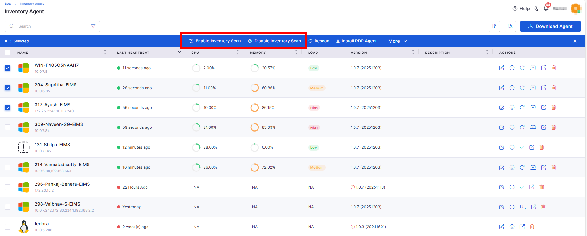Tick the select-all header checkbox
This screenshot has width=587, height=236.
[x=8, y=53]
